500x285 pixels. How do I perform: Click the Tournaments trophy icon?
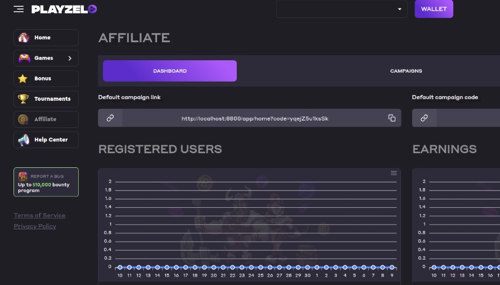point(23,99)
